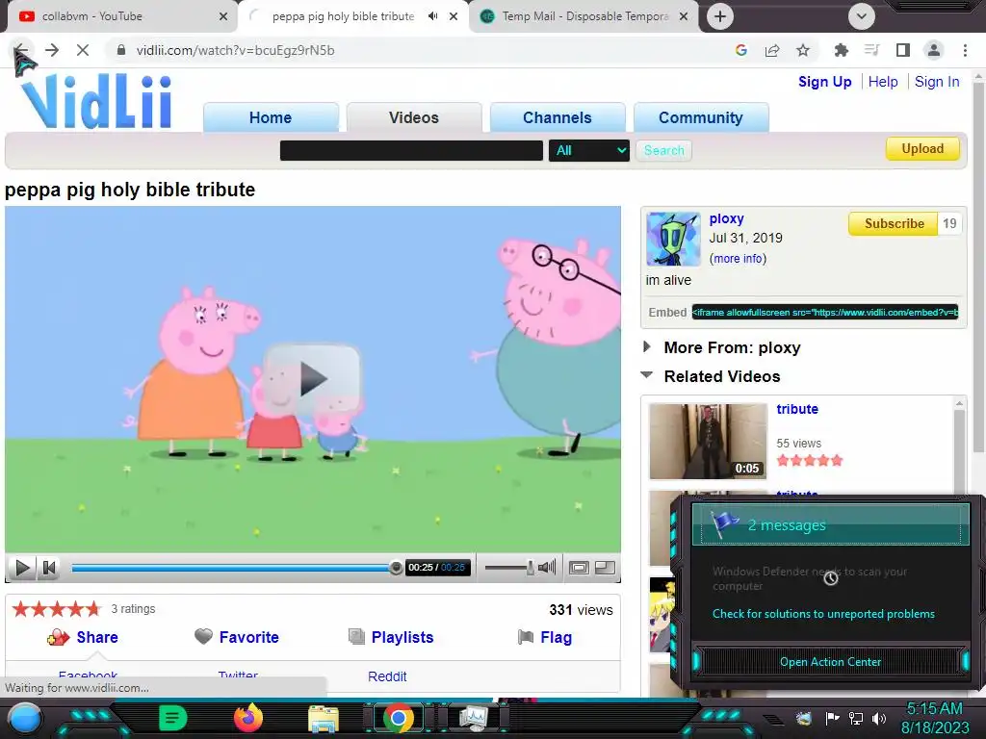Screen dimensions: 986x739
Task: Open the media control icon in toolbar
Action: 871,50
